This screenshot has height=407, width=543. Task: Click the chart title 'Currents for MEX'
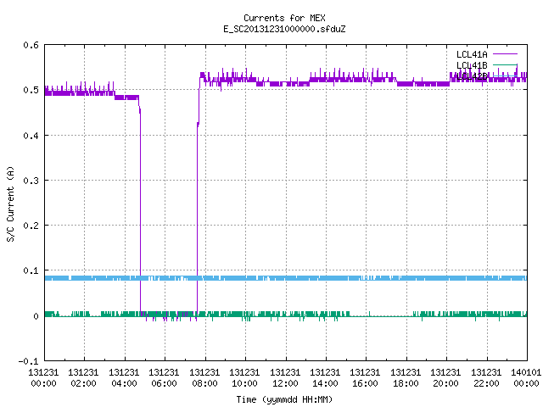click(x=284, y=18)
